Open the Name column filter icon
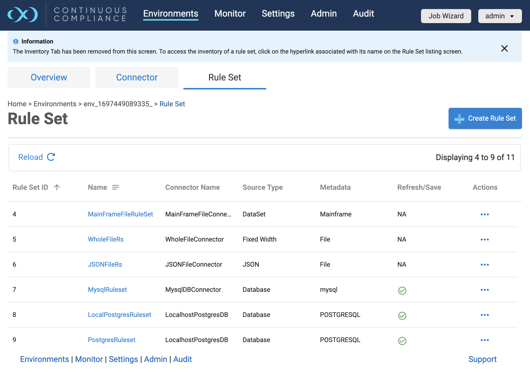This screenshot has width=530, height=372. click(x=116, y=187)
